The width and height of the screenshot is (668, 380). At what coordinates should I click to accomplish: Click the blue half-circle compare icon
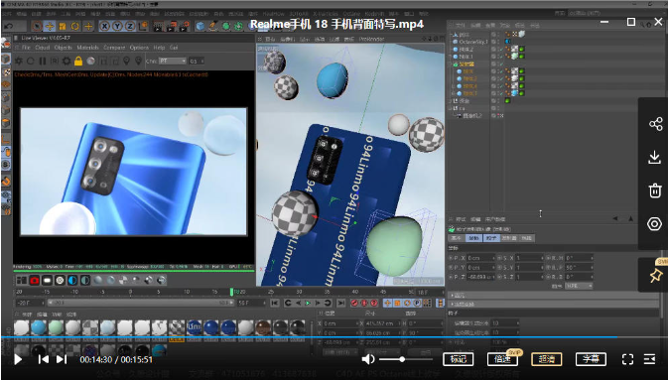tap(72, 281)
